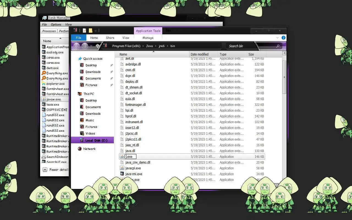
Task: Sort files by the Type column header
Action: tap(232, 54)
